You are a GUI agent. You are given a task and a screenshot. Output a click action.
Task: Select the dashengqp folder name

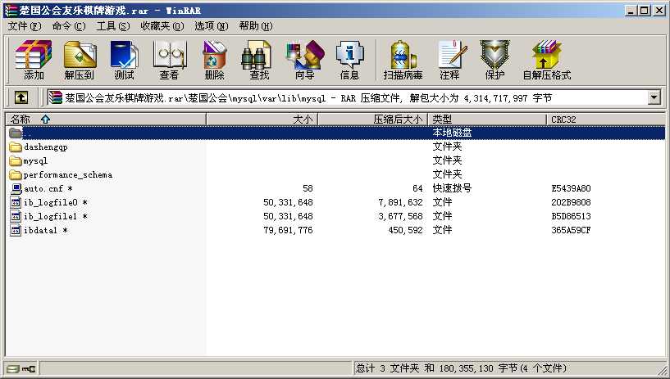[x=46, y=147]
